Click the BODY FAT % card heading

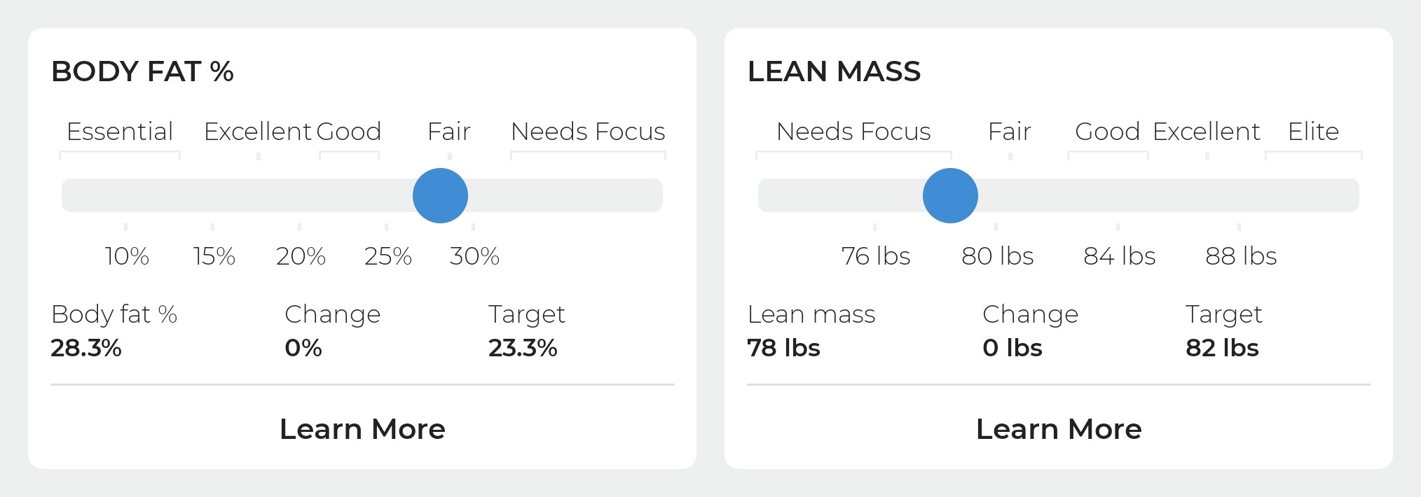142,71
